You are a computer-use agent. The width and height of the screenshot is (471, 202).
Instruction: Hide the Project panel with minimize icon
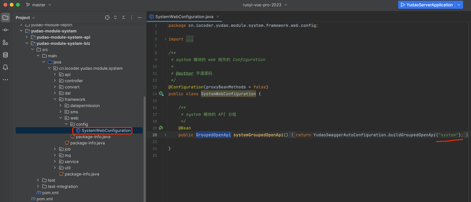(x=140, y=17)
